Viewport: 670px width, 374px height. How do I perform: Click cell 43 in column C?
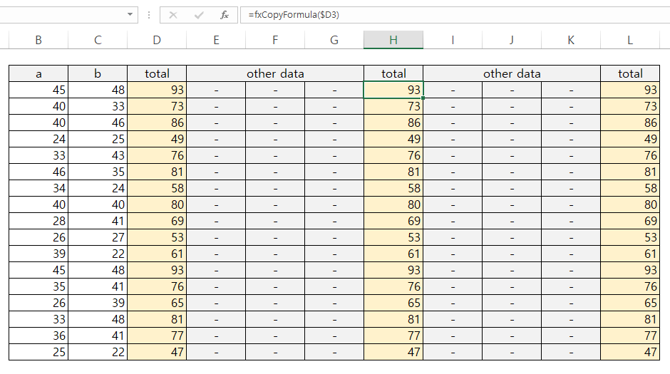click(x=98, y=155)
